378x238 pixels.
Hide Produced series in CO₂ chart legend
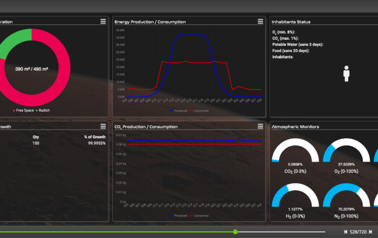[x=180, y=215]
